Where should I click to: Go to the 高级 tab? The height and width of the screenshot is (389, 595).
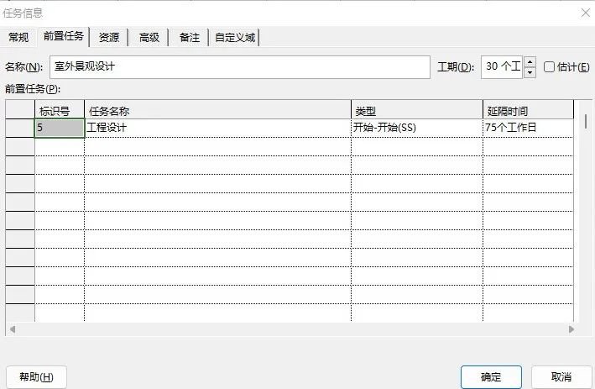pos(149,37)
